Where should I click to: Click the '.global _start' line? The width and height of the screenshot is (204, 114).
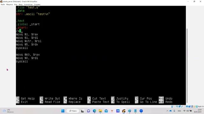(x=28, y=24)
